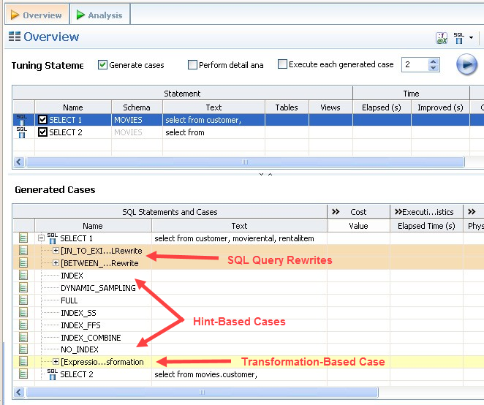Click the execution count number field
This screenshot has width=484, height=405.
tap(414, 65)
